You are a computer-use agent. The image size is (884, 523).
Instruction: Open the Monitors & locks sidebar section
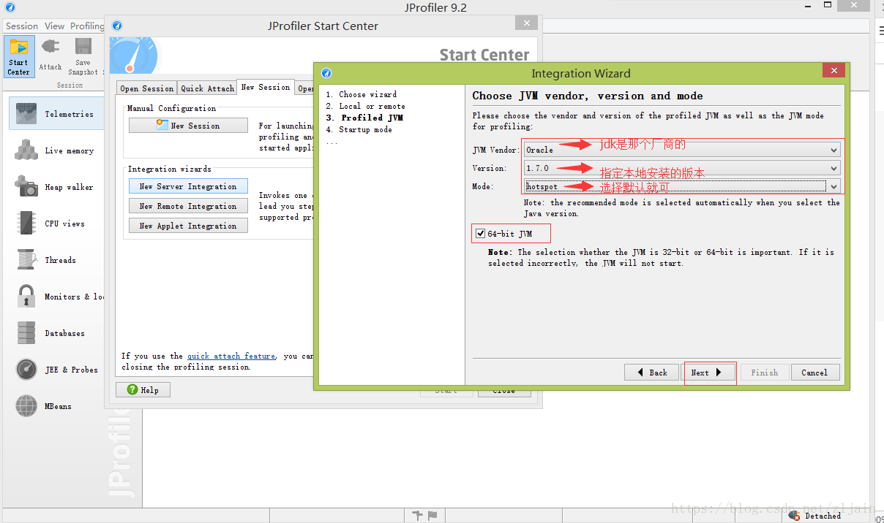pos(56,297)
